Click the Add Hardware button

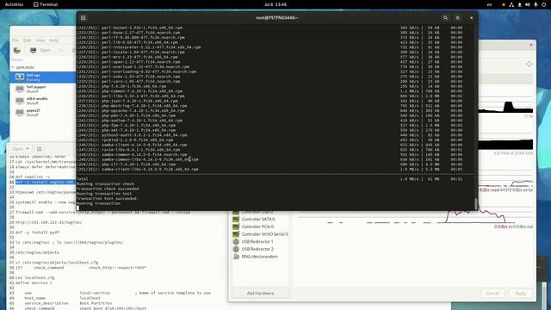point(260,293)
